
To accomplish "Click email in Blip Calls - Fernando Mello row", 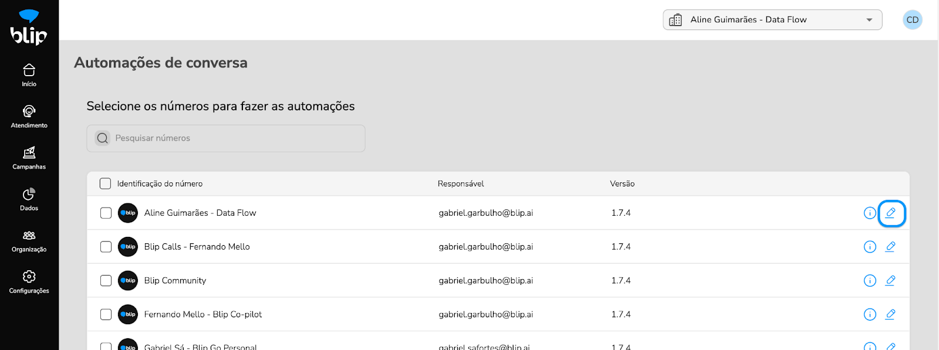I will pyautogui.click(x=486, y=247).
